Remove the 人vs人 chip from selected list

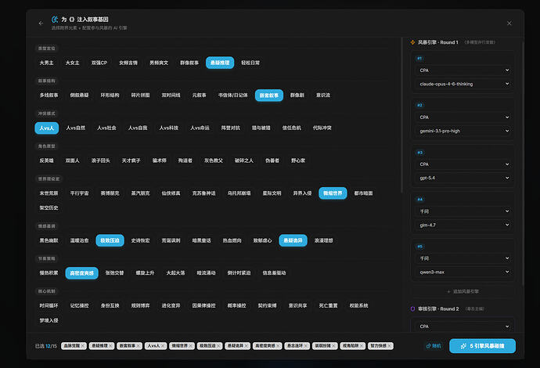[x=163, y=346]
